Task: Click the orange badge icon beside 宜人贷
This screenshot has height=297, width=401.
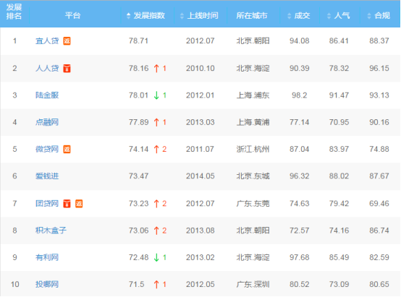Action: [67, 41]
